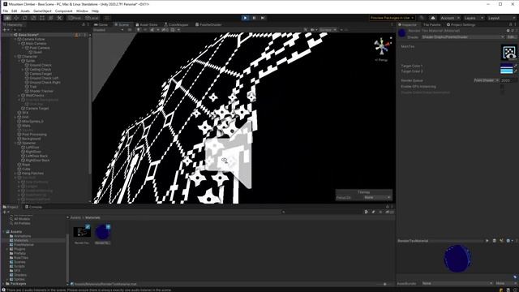Toggle Pivot/Center handle position button
The width and height of the screenshot is (519, 292).
pyautogui.click(x=75, y=18)
